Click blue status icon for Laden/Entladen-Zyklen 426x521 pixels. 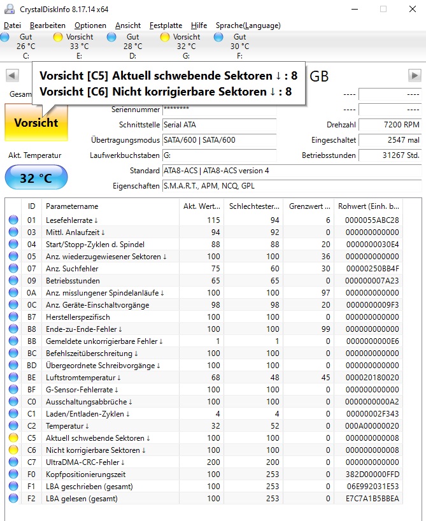(13, 413)
